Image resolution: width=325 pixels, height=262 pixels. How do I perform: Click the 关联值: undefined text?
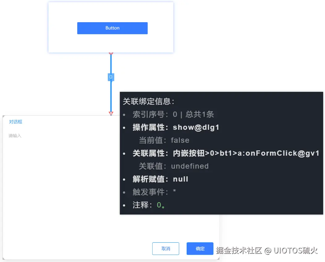[174, 166]
